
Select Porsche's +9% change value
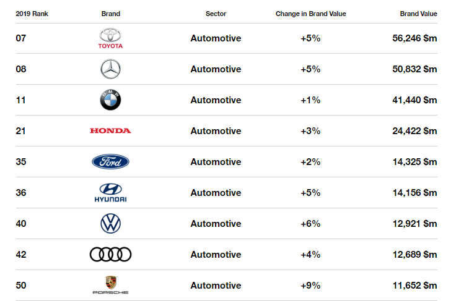coord(310,286)
